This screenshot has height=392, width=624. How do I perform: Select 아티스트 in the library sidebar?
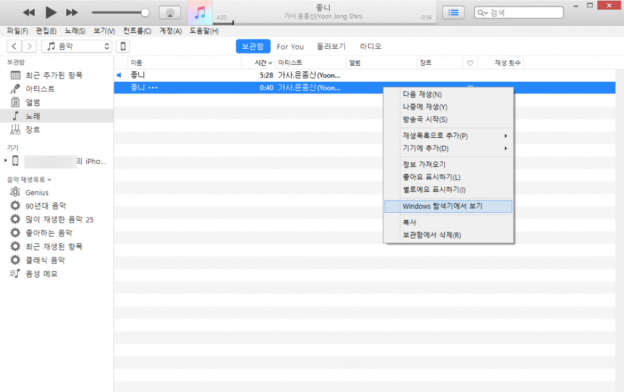point(40,89)
